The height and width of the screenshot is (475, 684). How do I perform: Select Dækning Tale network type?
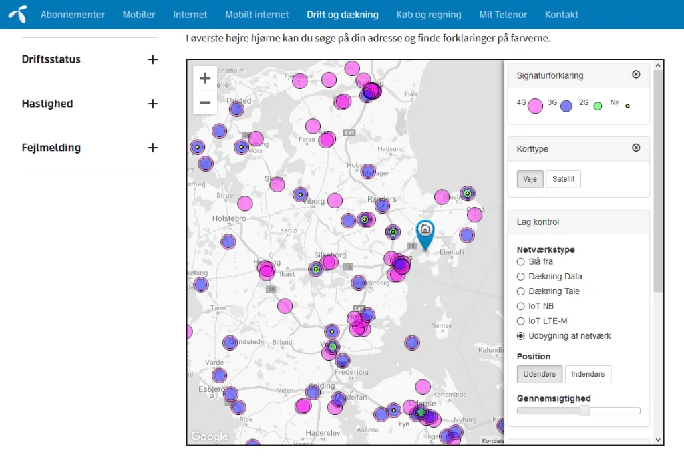(520, 291)
